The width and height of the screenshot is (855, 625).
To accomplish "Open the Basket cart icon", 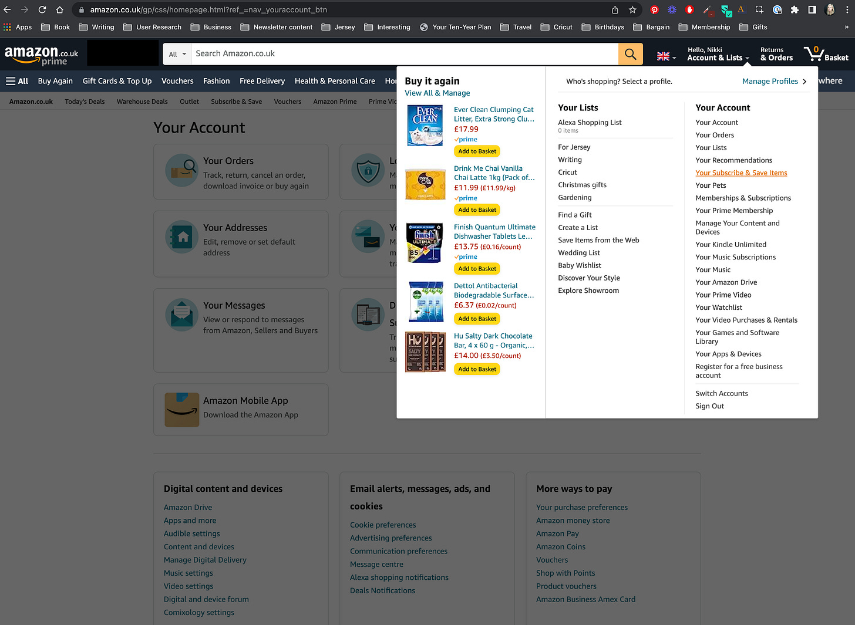I will tap(826, 54).
